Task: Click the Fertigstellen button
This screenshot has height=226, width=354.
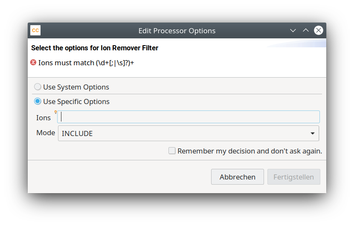Action: click(293, 177)
